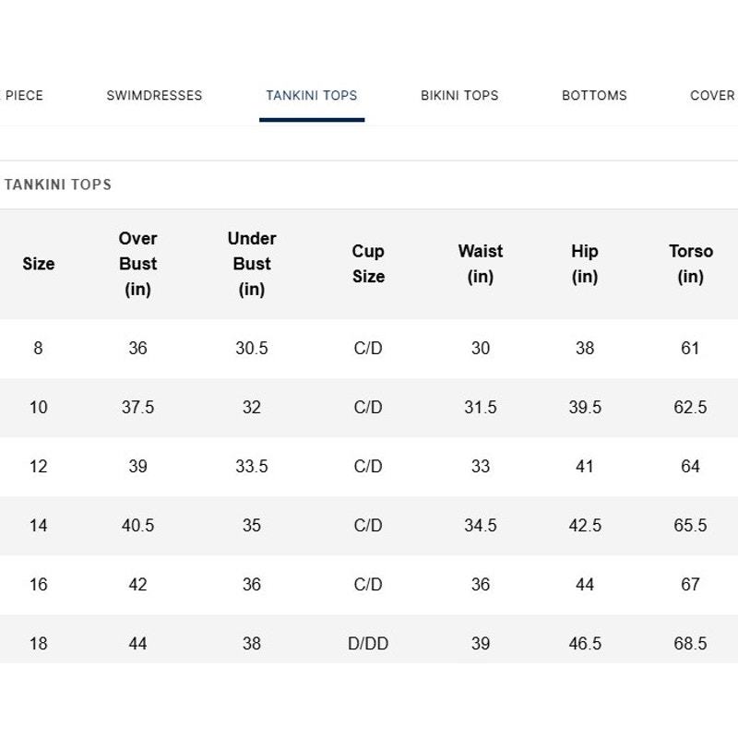Viewport: 738px width, 738px height.
Task: Go to the Cover Ups tab
Action: 713,96
